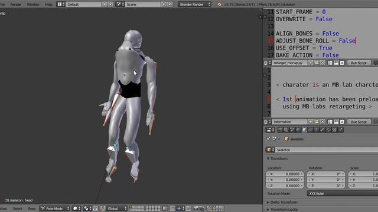Click the paste flipped pose icon

[221, 208]
